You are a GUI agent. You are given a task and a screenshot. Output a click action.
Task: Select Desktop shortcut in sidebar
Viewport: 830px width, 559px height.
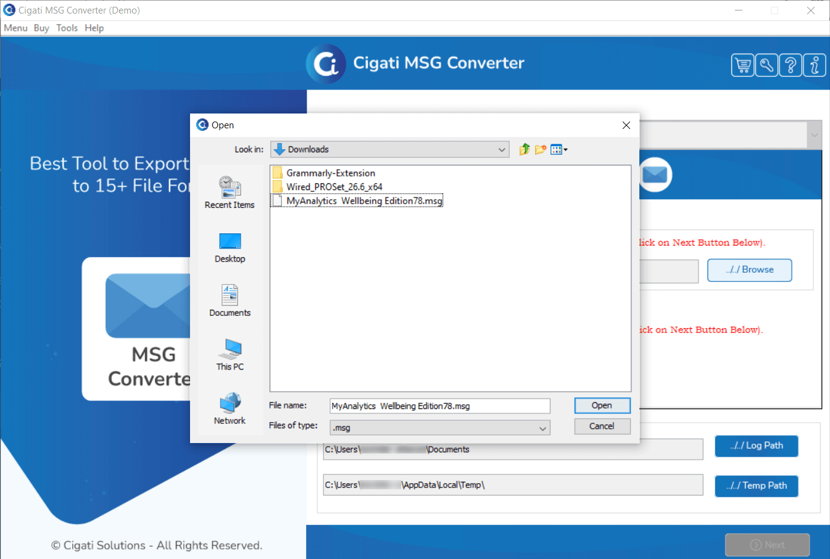coord(230,247)
